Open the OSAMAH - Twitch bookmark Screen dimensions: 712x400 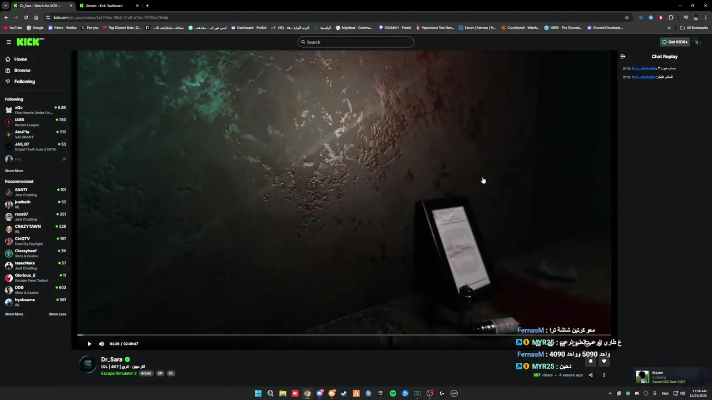tap(394, 28)
